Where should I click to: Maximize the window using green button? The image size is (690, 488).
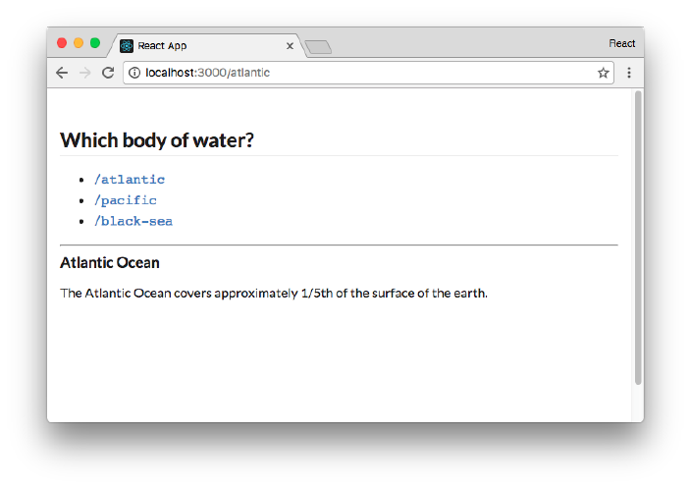point(95,43)
